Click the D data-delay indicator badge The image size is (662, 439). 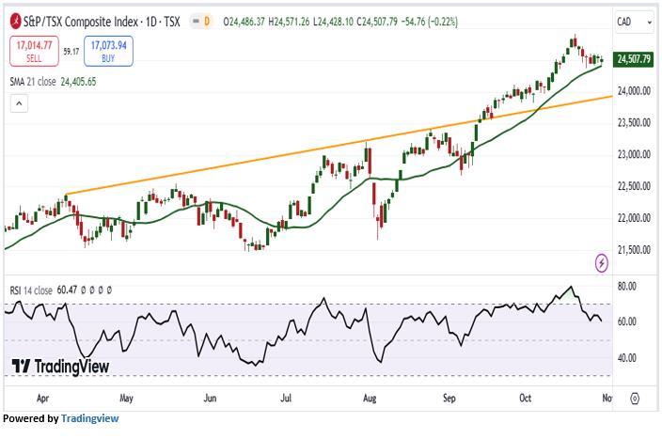click(207, 21)
